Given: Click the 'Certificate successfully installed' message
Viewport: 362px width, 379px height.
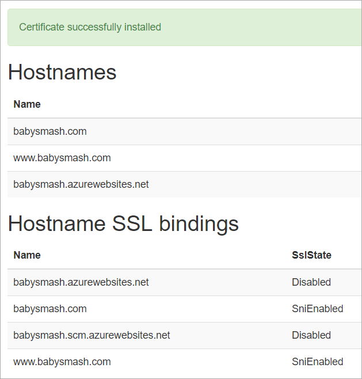Looking at the screenshot, I should (90, 27).
